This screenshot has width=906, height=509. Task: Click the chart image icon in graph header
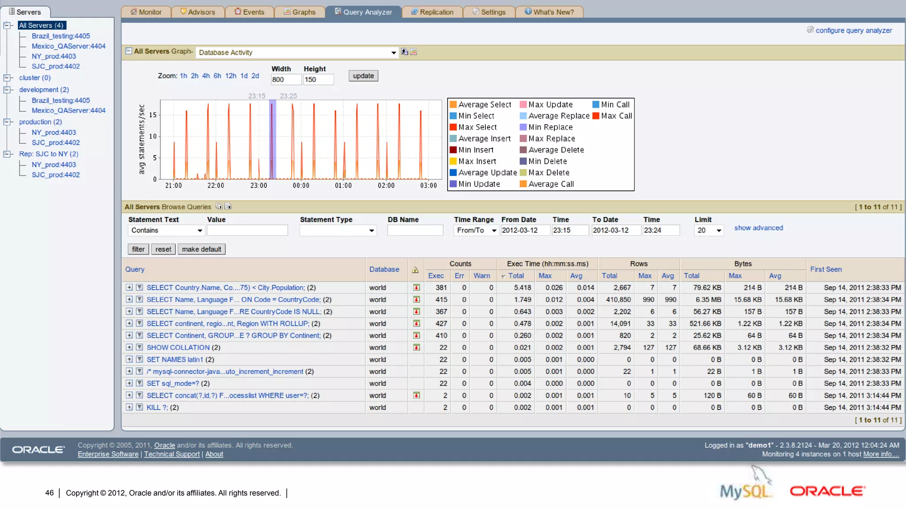pos(414,52)
